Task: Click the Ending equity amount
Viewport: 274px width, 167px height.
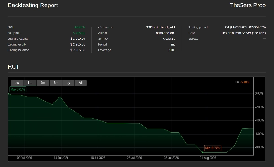Action: [x=78, y=44]
